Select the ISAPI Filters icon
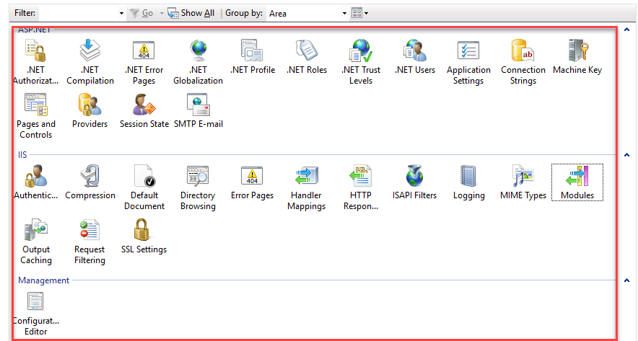The height and width of the screenshot is (341, 638). [414, 182]
